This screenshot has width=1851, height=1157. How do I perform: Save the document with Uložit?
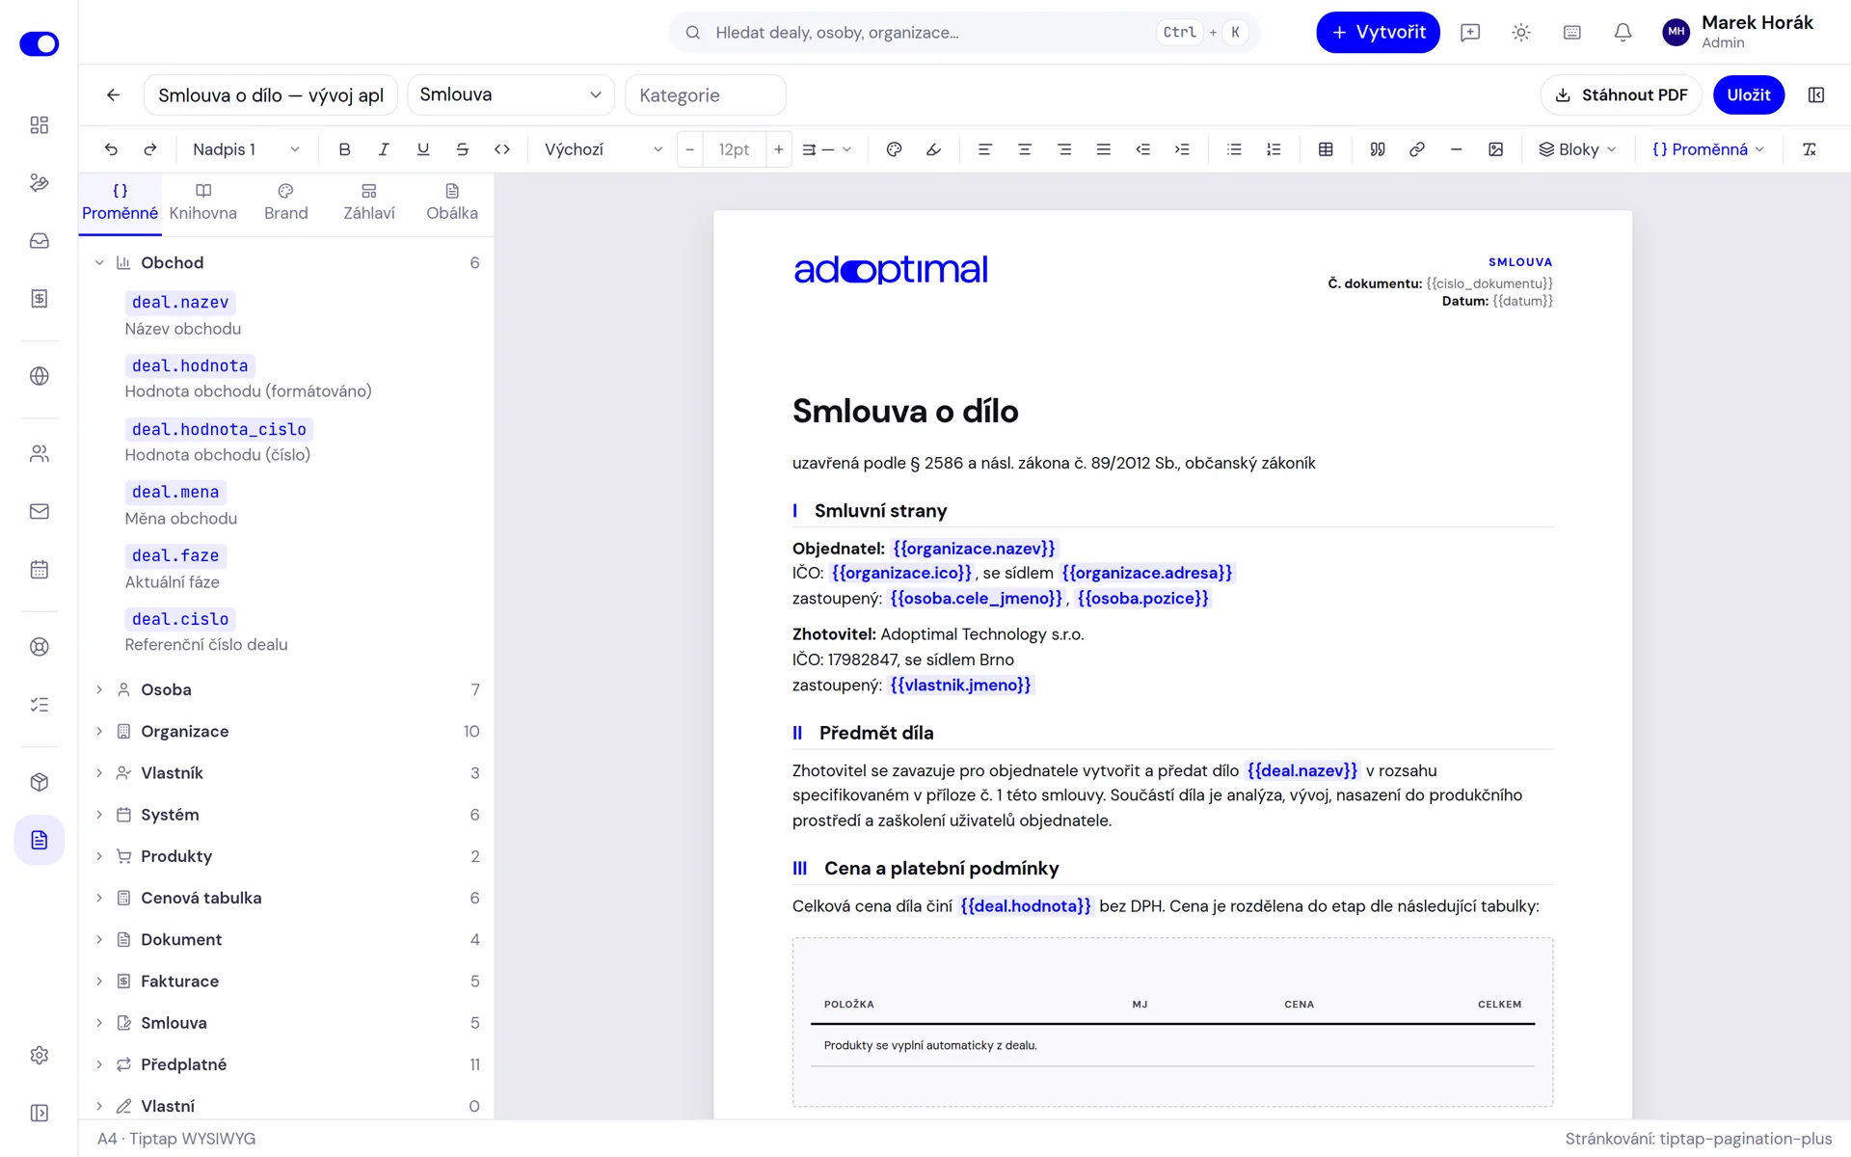point(1749,94)
